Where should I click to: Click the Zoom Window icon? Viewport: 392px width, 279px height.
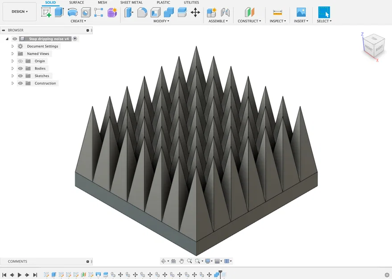tap(198, 261)
